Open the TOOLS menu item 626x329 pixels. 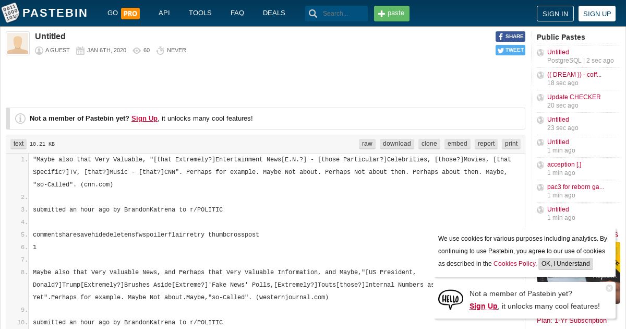click(x=200, y=13)
